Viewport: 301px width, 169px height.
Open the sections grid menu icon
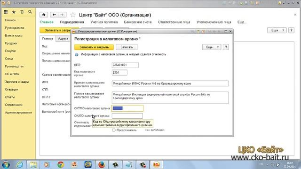pos(6,12)
